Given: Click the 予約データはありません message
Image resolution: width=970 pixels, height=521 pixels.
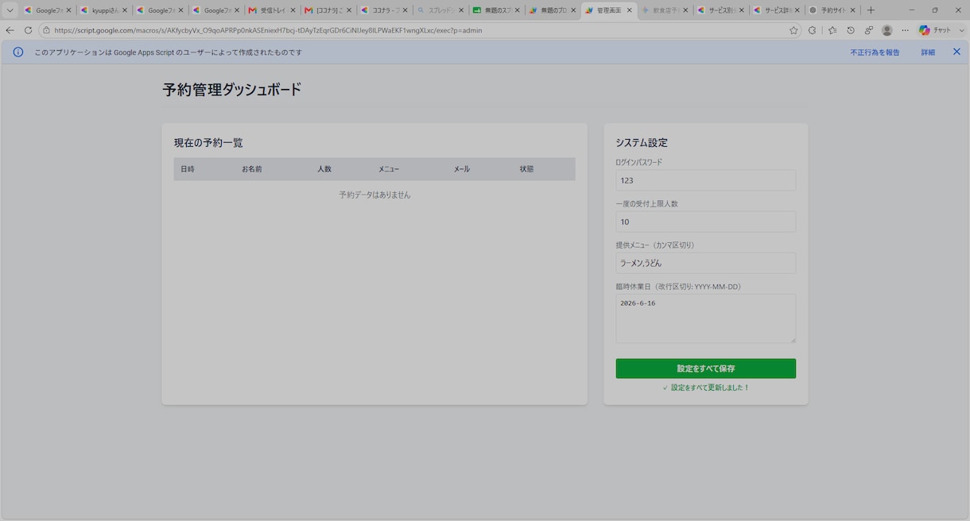Looking at the screenshot, I should tap(374, 195).
